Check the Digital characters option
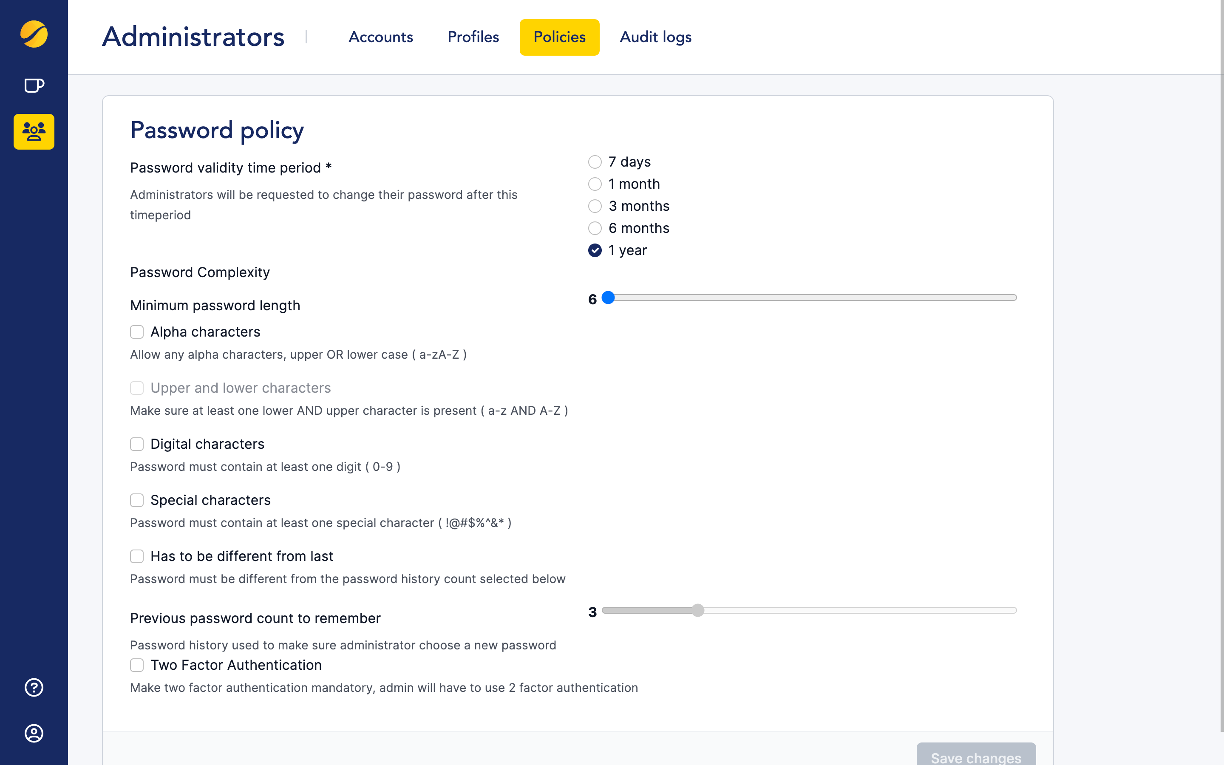Image resolution: width=1224 pixels, height=765 pixels. point(136,444)
